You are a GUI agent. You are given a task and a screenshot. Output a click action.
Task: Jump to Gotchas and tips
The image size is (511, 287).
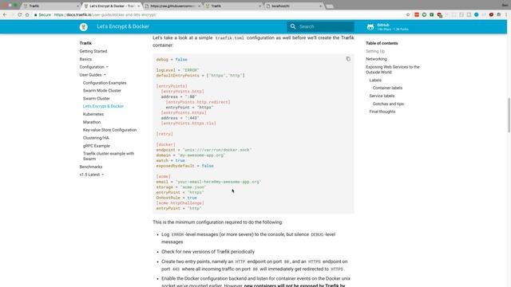[x=388, y=104]
